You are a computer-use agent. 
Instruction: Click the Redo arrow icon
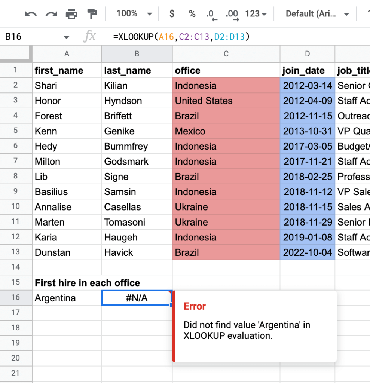[x=51, y=14]
